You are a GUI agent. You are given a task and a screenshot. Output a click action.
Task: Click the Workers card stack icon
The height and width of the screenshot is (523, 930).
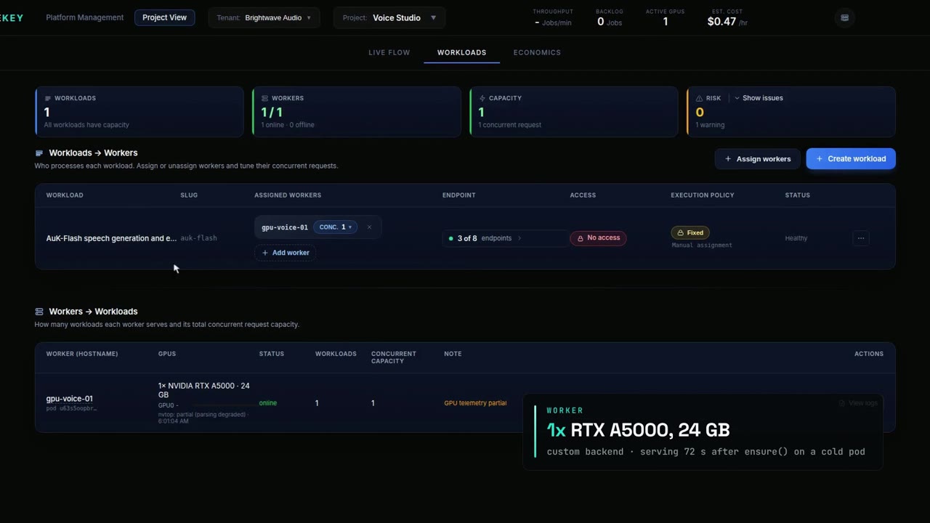pyautogui.click(x=264, y=98)
